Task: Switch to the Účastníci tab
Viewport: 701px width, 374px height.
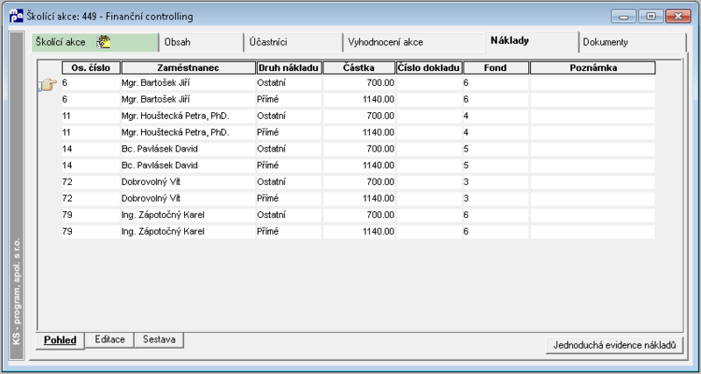Action: click(293, 42)
